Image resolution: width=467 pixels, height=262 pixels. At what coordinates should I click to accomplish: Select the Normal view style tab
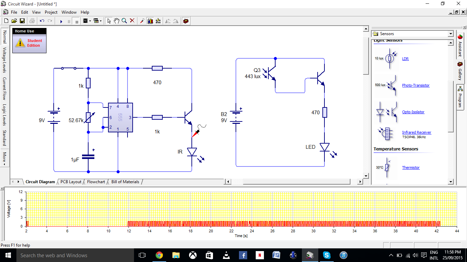(4, 37)
